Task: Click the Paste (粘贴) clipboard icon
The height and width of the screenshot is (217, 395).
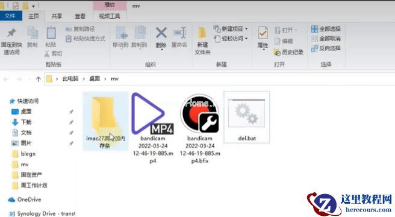Action: (51, 33)
